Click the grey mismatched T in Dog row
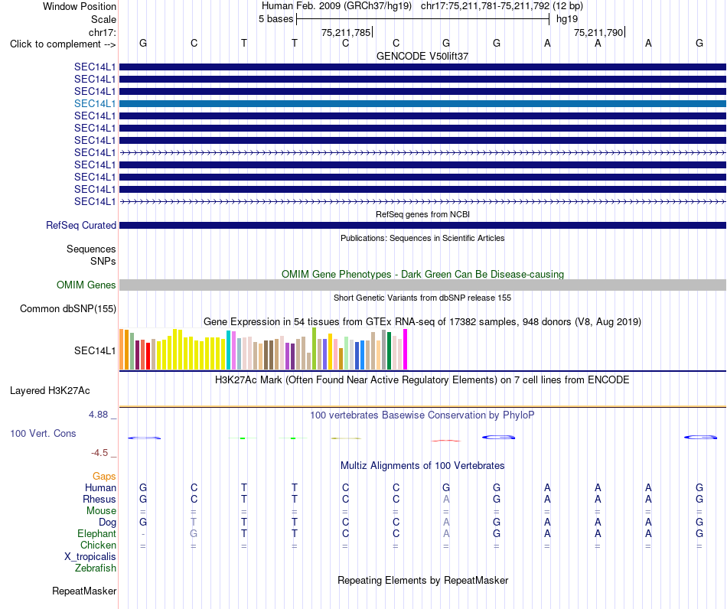The height and width of the screenshot is (609, 727). 194,523
